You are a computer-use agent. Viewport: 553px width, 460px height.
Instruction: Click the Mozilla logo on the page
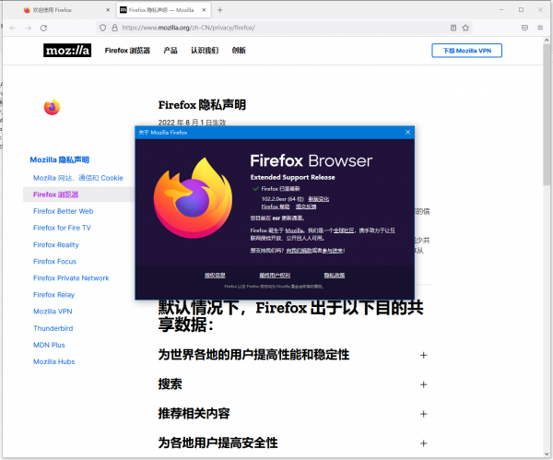(x=67, y=51)
